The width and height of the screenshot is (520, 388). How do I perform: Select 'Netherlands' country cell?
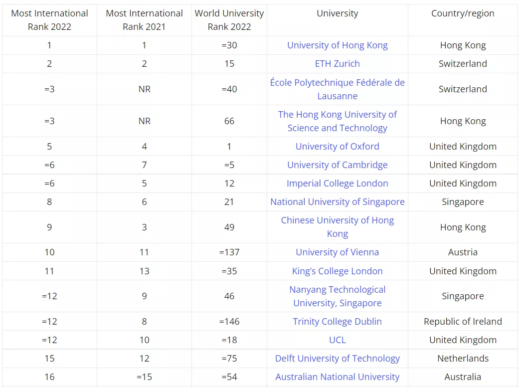[x=463, y=359]
